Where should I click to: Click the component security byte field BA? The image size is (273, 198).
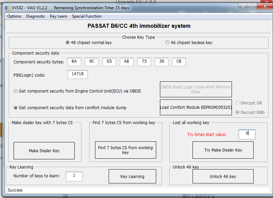click(74, 62)
